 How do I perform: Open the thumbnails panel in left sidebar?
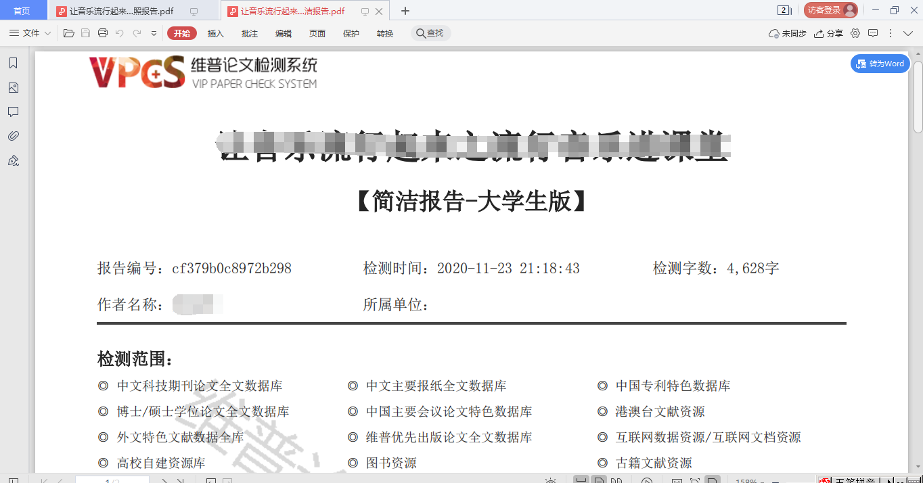coord(13,87)
